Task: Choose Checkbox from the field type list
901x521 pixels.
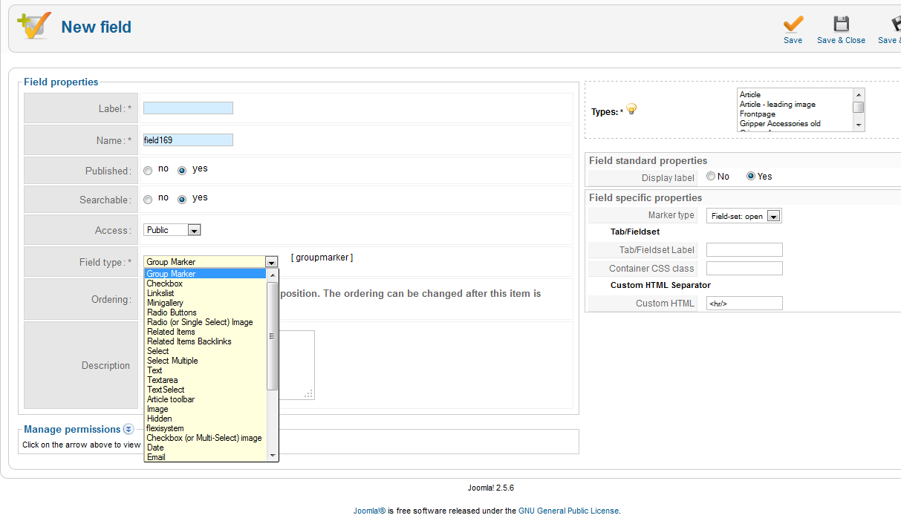Action: pyautogui.click(x=164, y=284)
